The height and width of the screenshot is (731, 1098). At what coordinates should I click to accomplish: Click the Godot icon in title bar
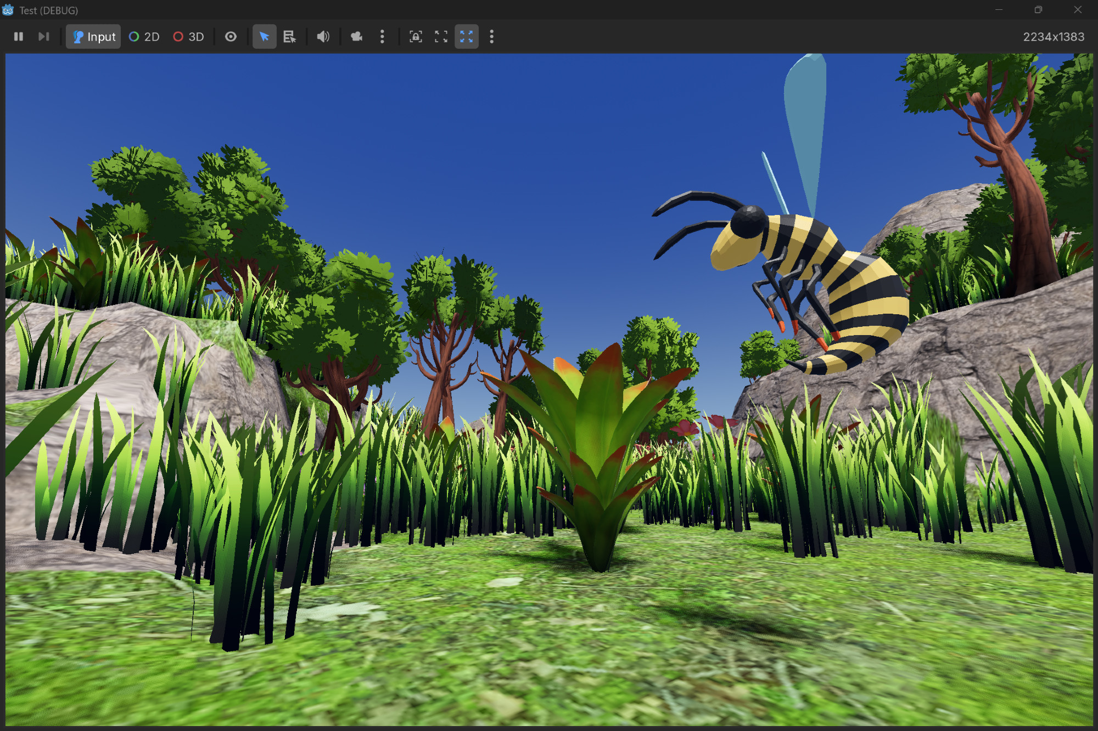pos(8,10)
